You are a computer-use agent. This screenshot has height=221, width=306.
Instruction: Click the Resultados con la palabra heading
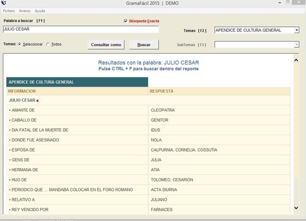pyautogui.click(x=149, y=63)
